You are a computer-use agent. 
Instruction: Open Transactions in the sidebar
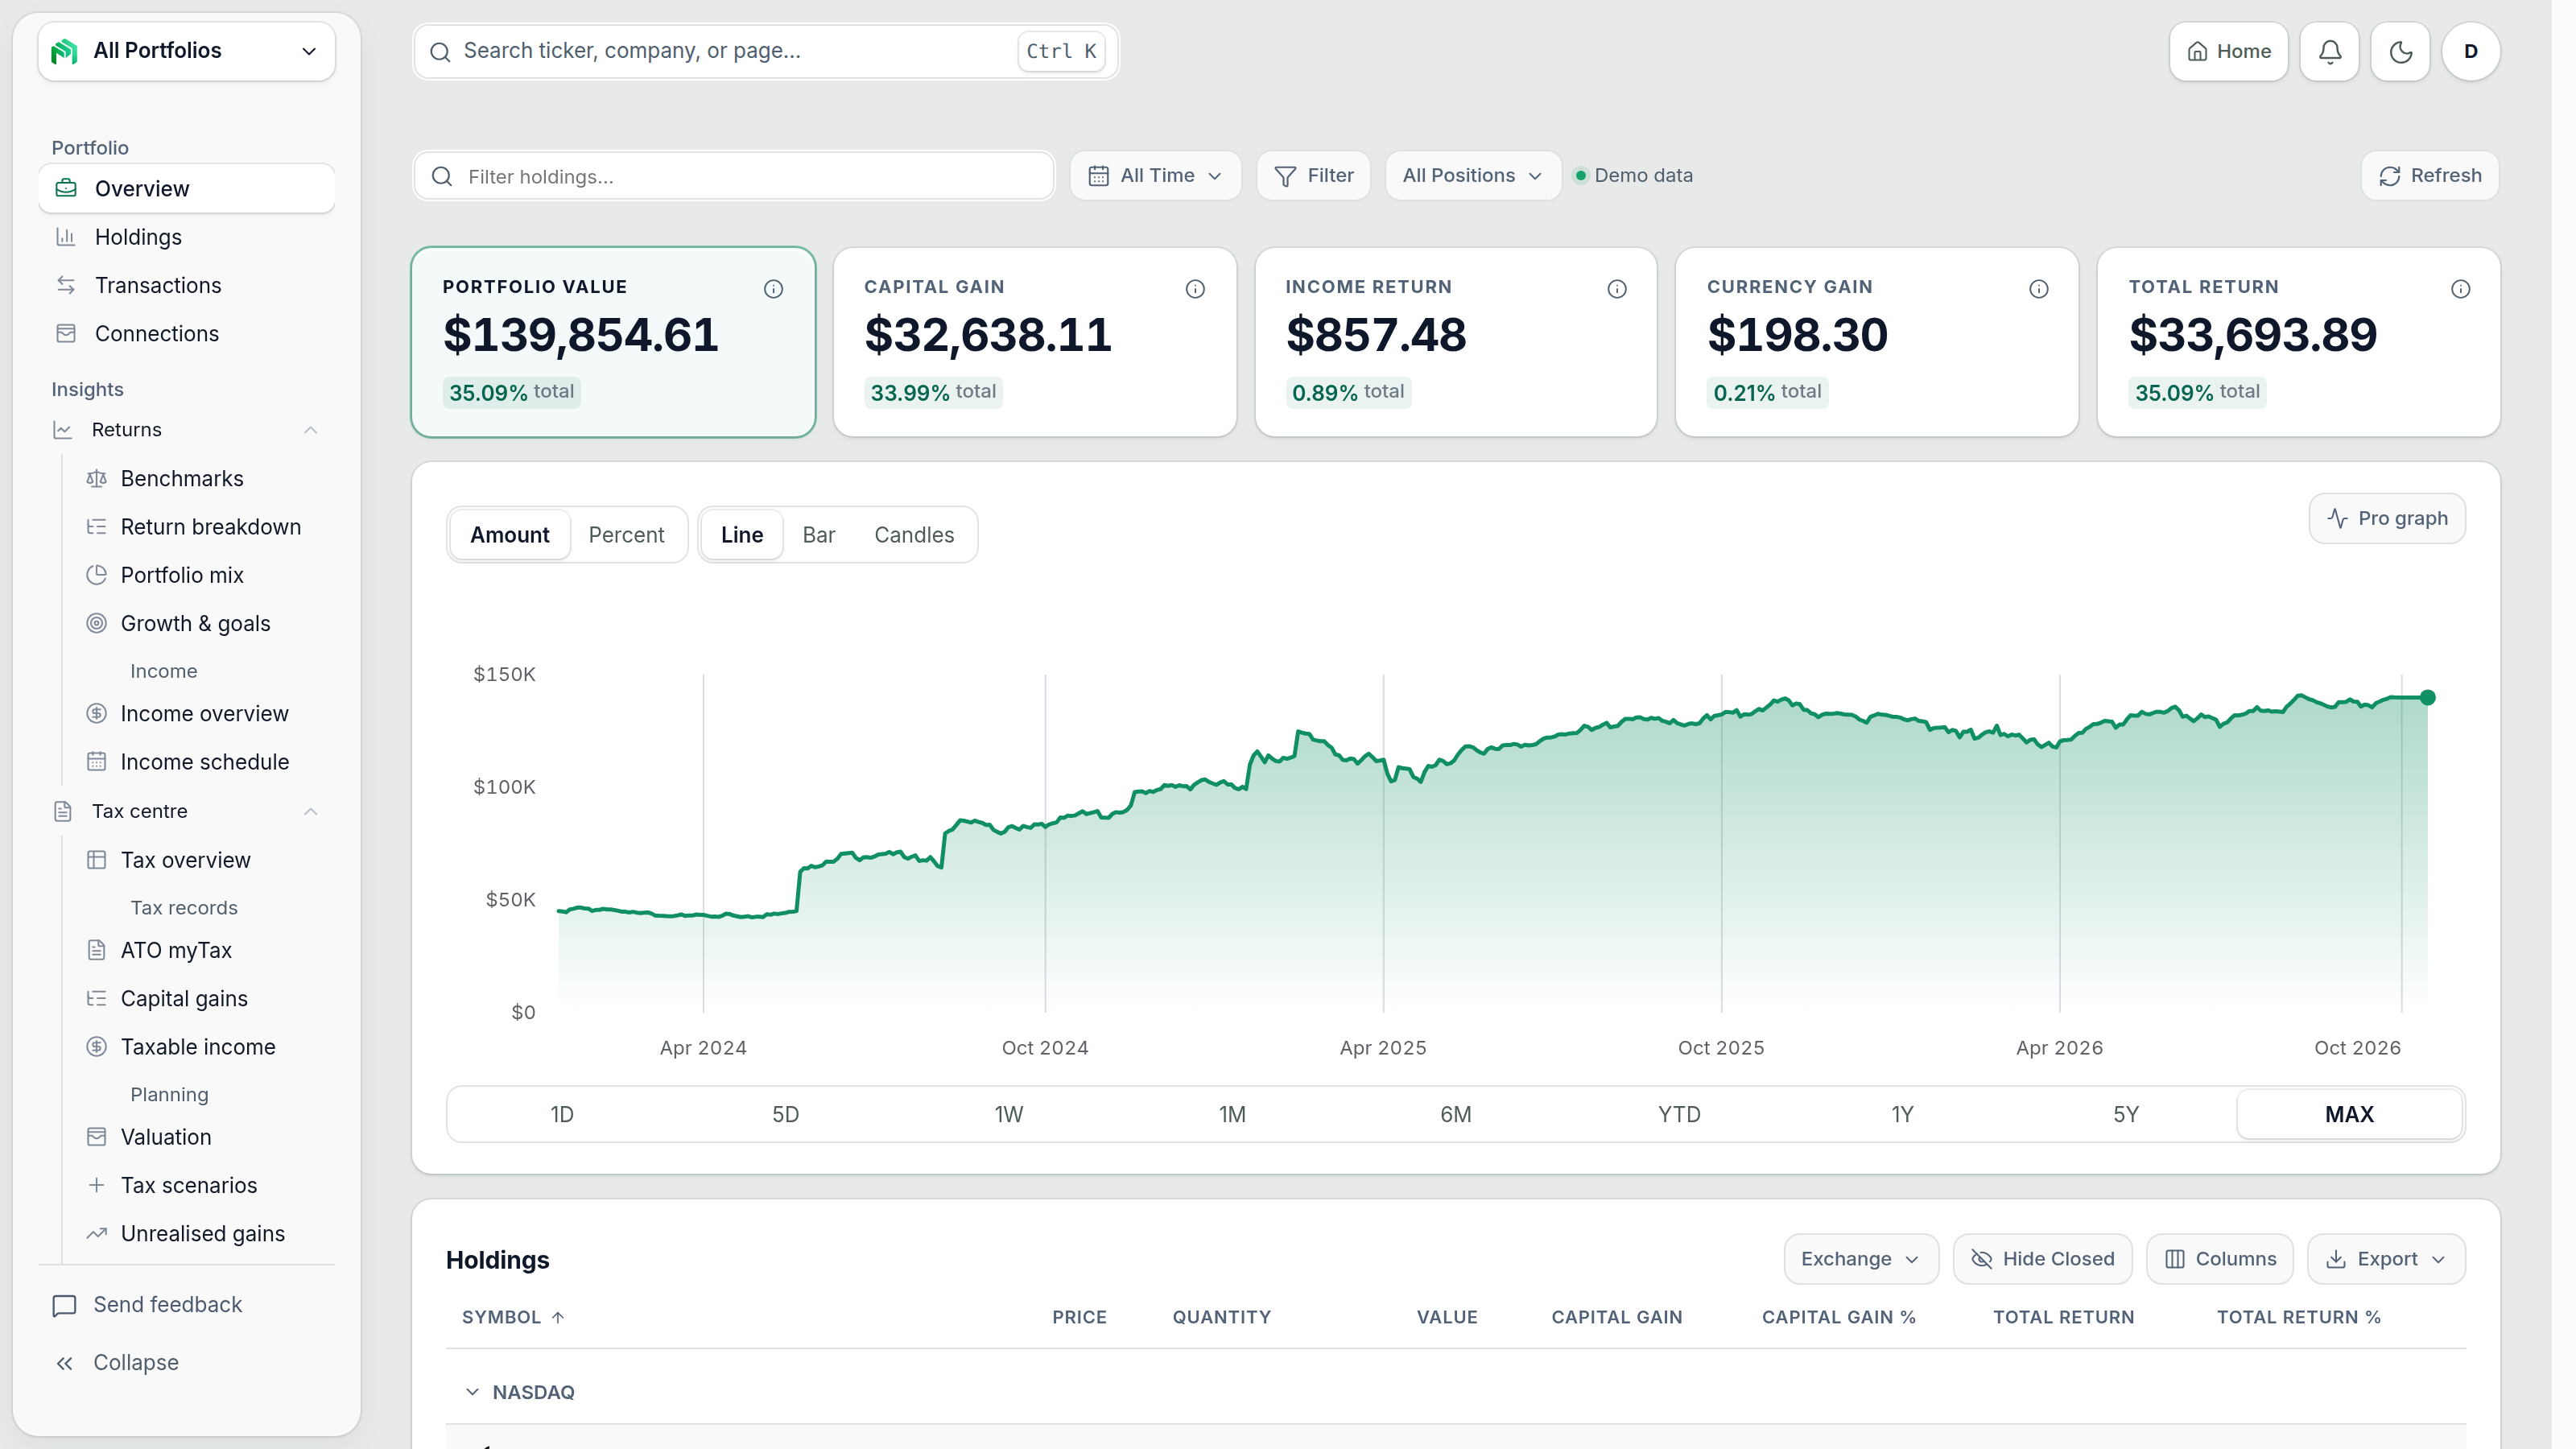(188, 288)
